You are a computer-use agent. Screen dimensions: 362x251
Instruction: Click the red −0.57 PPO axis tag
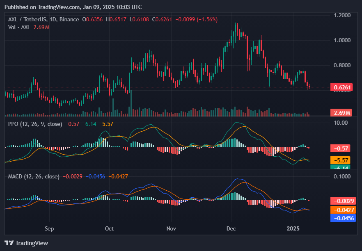point(340,148)
